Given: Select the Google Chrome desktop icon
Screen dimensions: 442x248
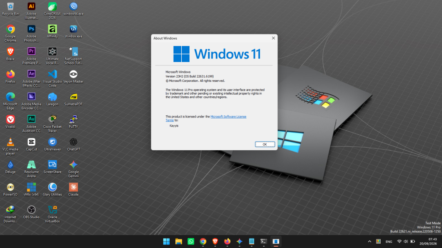Looking at the screenshot, I should tap(10, 33).
